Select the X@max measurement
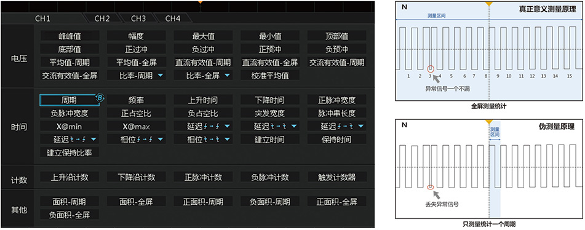Viewport: 585px width, 230px height. [137, 126]
